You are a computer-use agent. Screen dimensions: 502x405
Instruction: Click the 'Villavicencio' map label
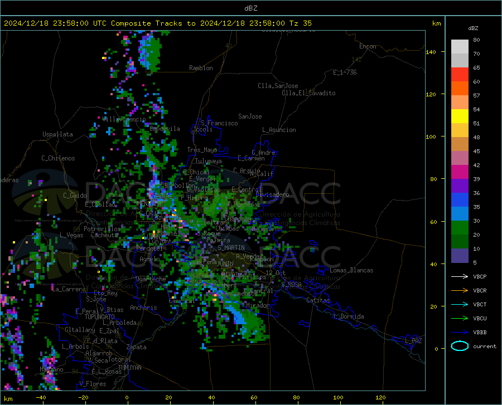tap(124, 119)
